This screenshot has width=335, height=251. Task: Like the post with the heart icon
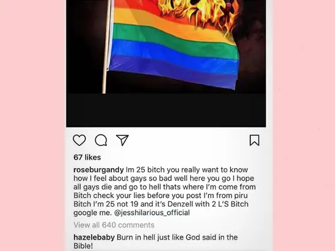[x=79, y=140]
